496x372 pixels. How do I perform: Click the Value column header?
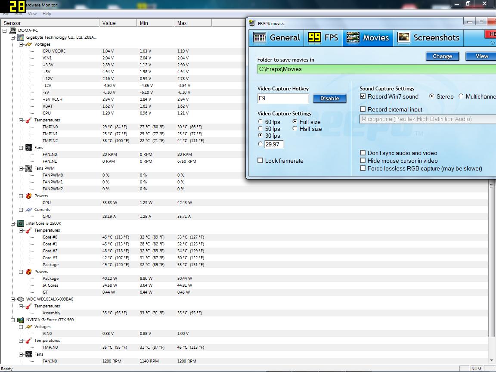point(118,23)
